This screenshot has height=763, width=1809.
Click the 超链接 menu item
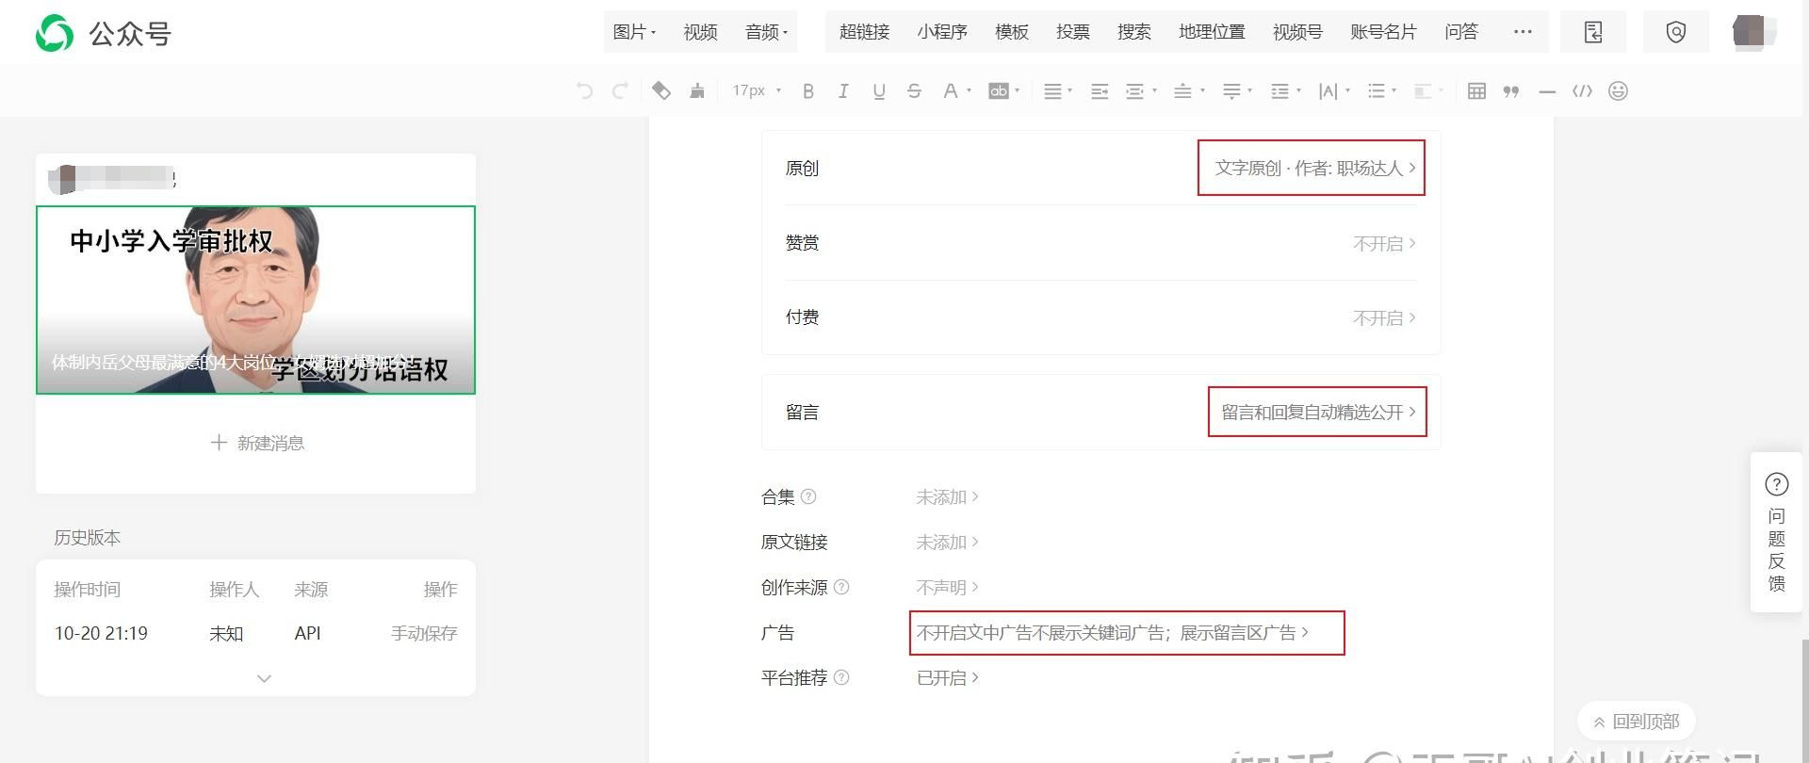tap(864, 32)
